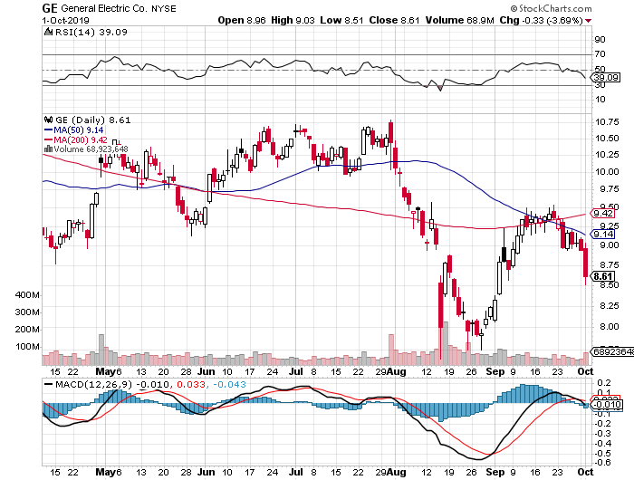Click the Volume 68,923,648 legend text

click(x=91, y=149)
